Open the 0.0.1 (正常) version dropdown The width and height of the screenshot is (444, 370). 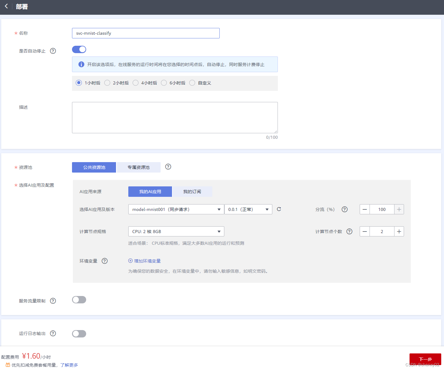point(248,209)
